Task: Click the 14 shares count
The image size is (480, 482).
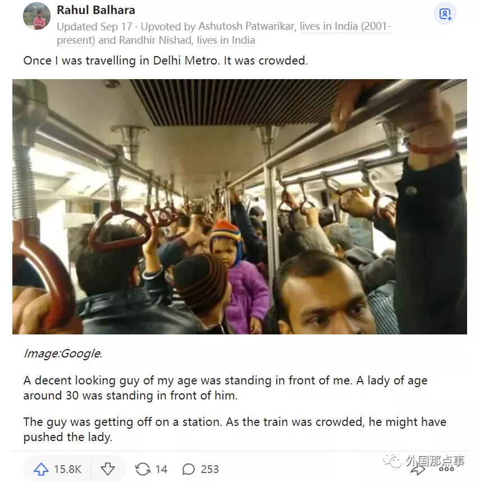Action: [x=161, y=470]
